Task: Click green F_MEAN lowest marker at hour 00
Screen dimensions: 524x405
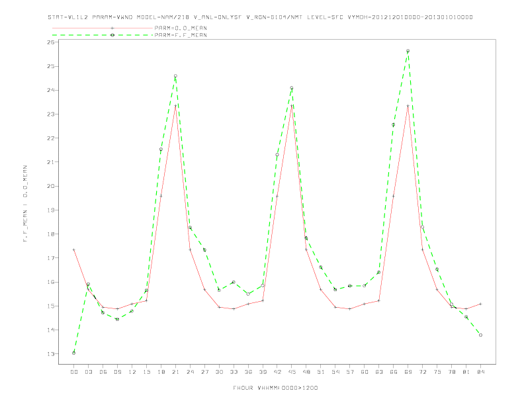Action: 74,353
